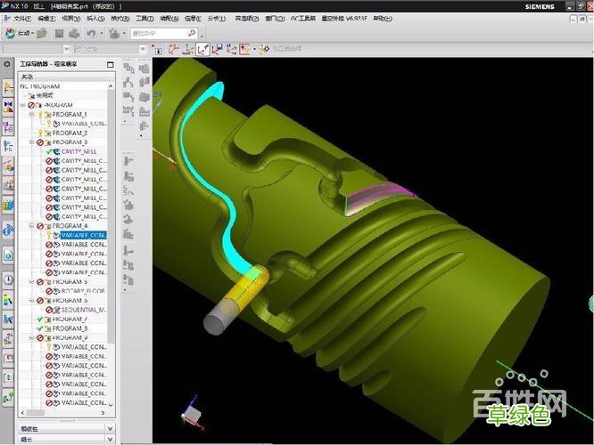Click the Command Finder icon next to Undo
594x445 pixels.
tap(114, 34)
